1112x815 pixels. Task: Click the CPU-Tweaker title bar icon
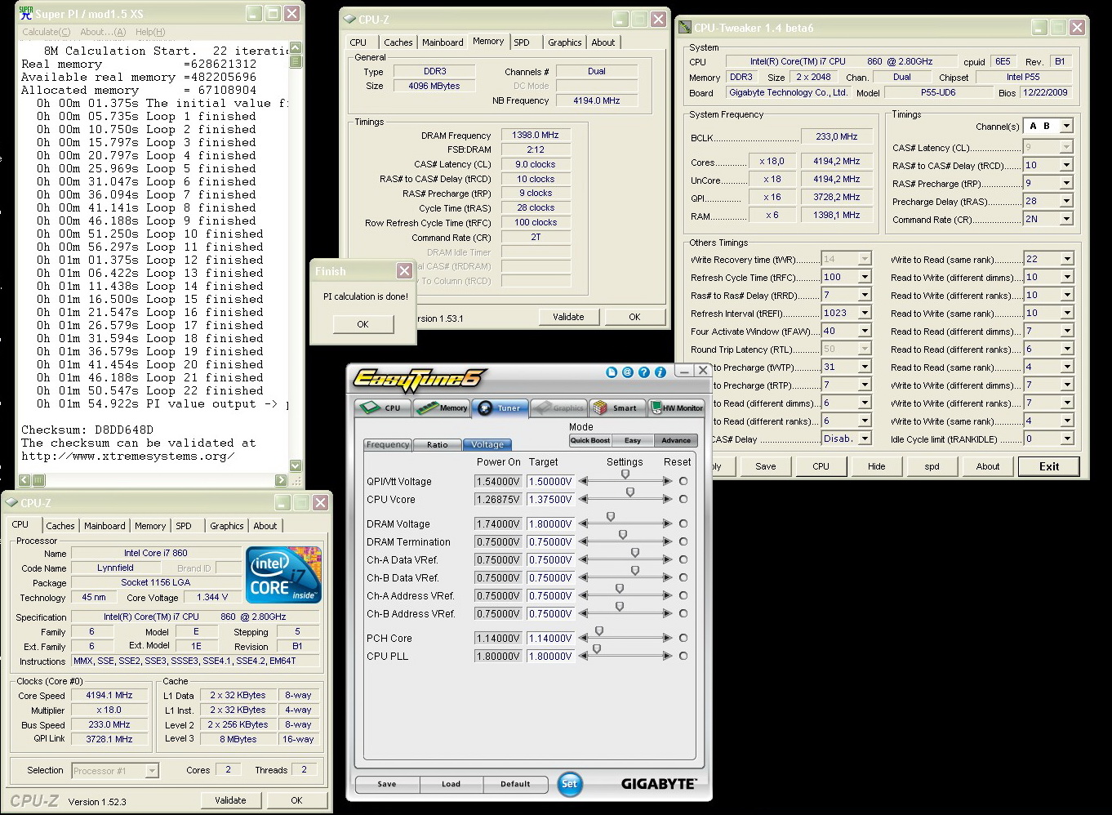point(686,27)
